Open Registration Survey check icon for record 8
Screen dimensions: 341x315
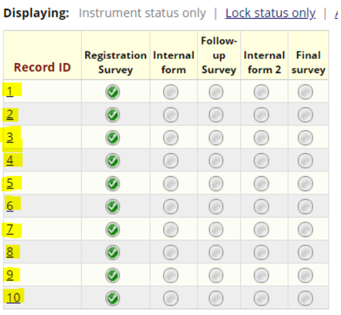tap(112, 253)
